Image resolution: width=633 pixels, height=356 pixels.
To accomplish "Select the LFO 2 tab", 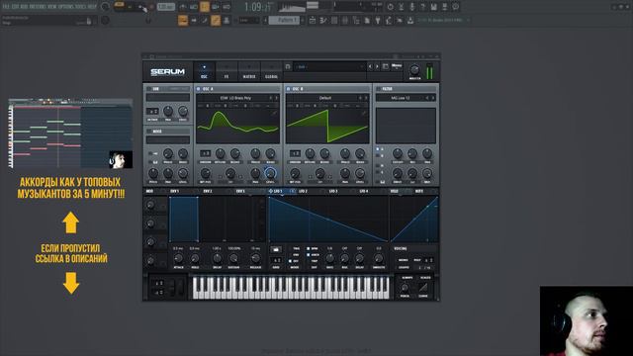I will [303, 191].
